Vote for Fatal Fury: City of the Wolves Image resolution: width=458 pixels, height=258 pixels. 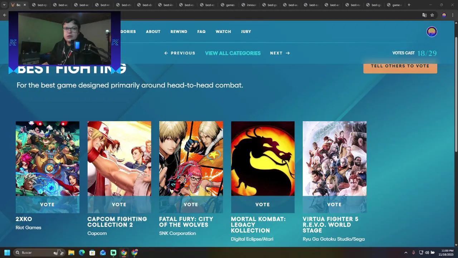191,205
